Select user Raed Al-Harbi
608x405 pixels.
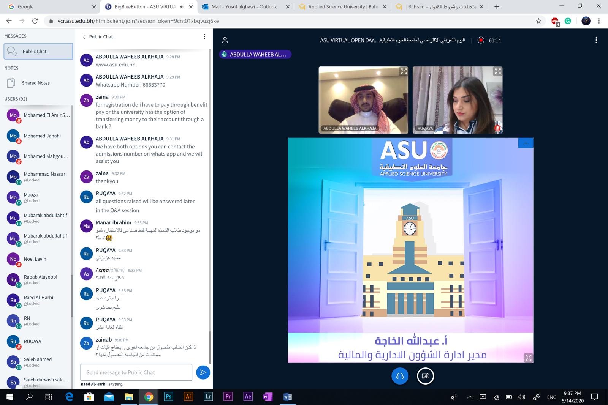click(x=38, y=300)
